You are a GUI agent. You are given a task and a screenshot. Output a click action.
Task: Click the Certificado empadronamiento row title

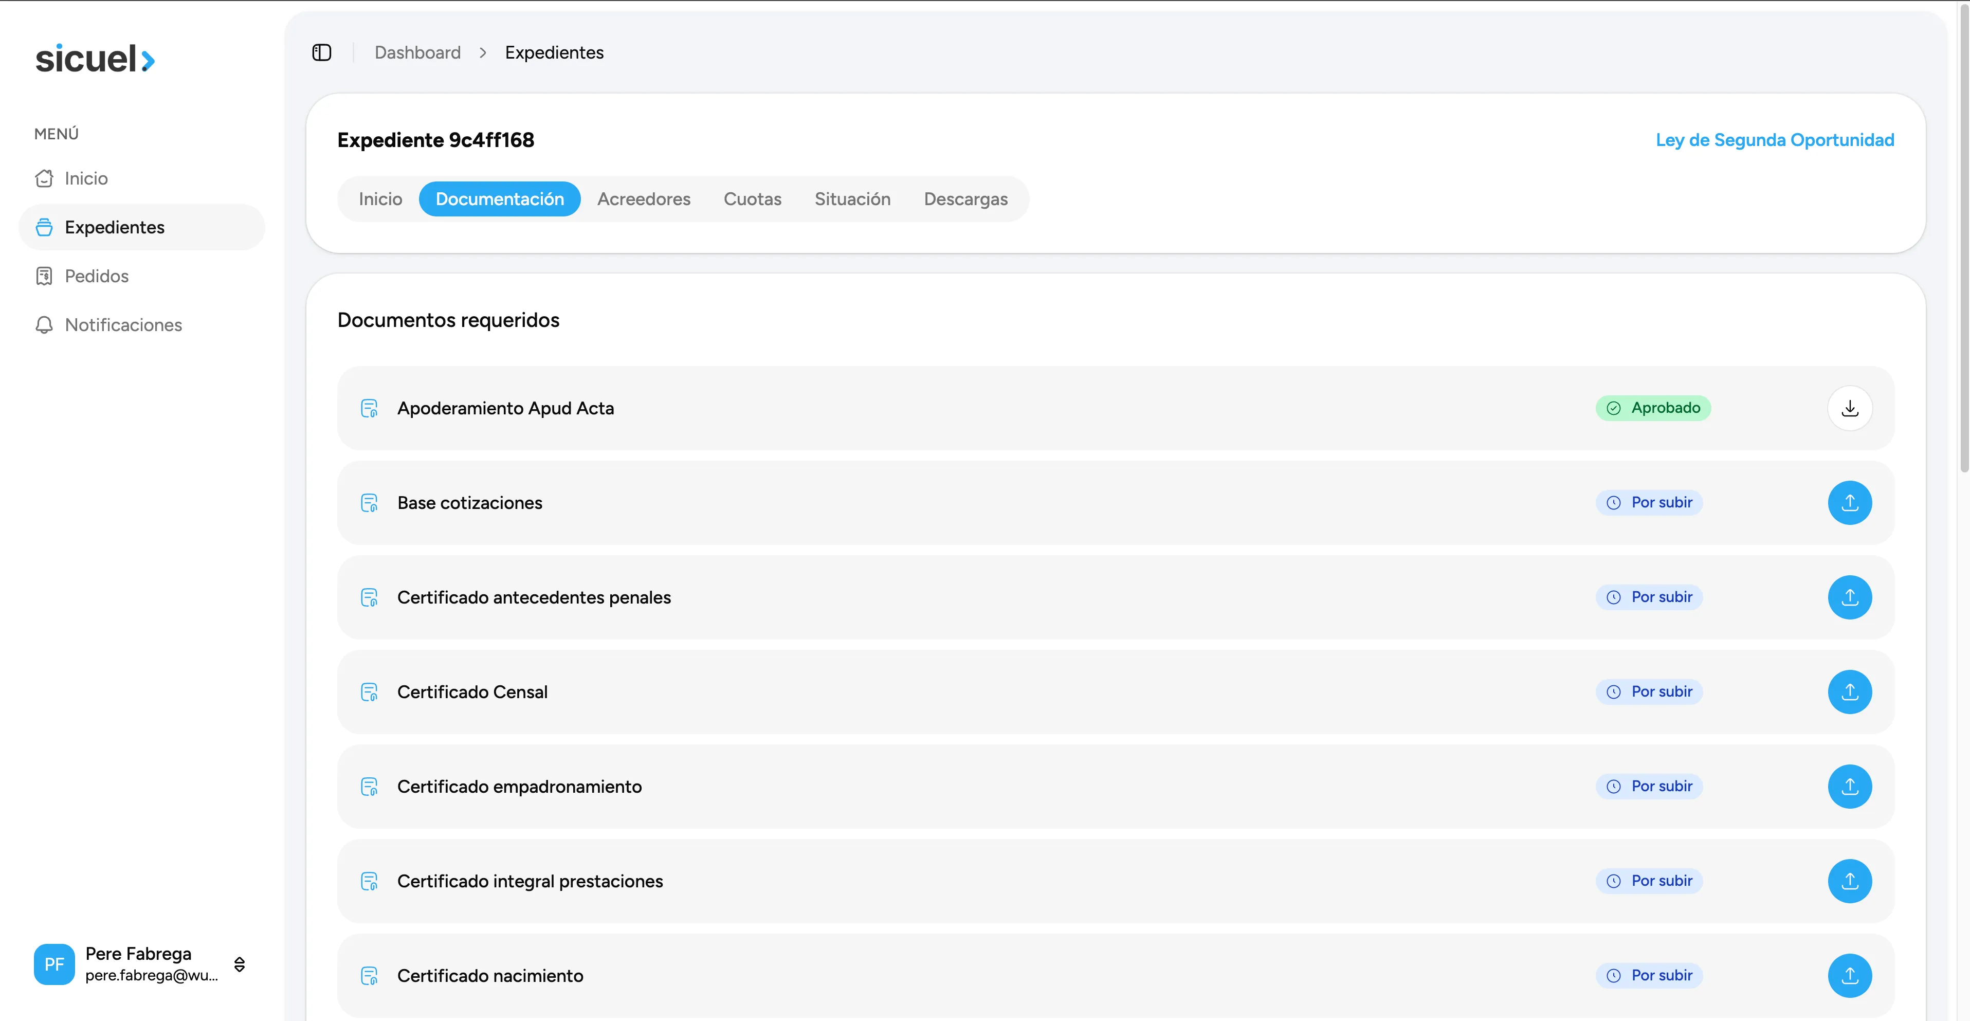(x=519, y=787)
